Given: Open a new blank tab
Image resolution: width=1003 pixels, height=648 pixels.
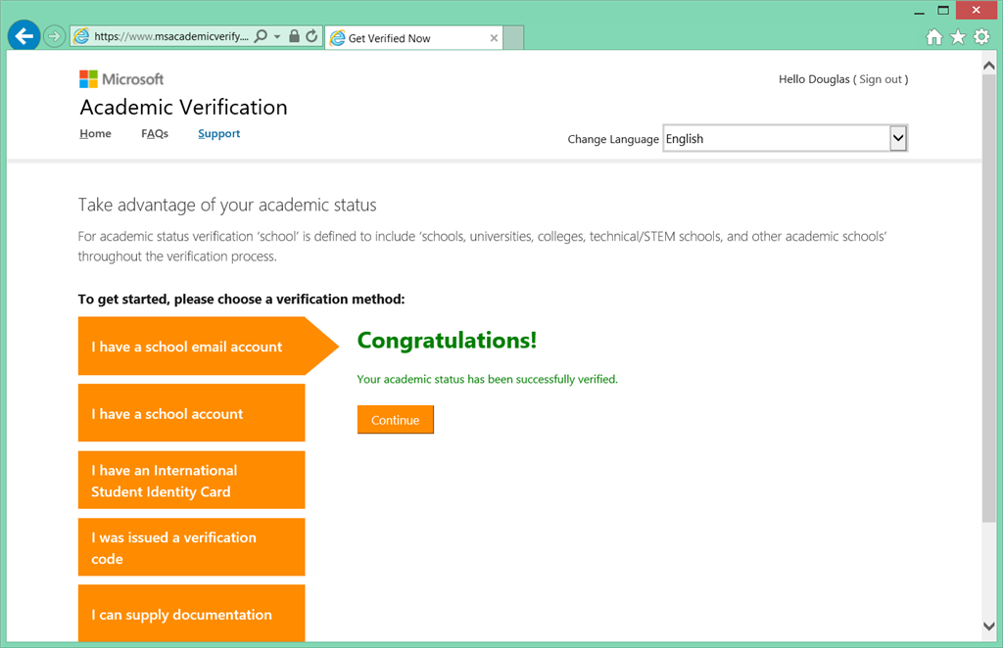Looking at the screenshot, I should 513,38.
